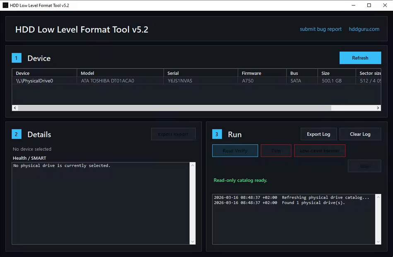Select the Read Verify mode
Viewport: 393px width, 257px height.
click(235, 151)
